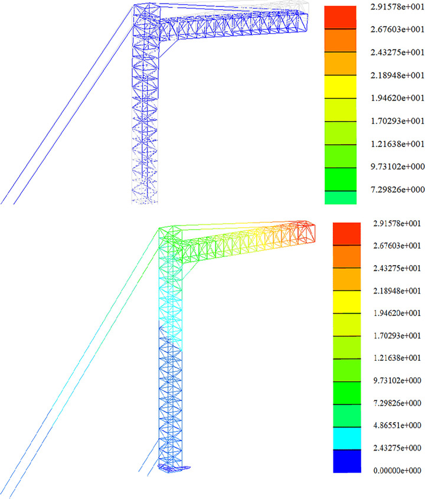
Task: Click 2.43275e+001 in the lower legend
Action: pos(397,268)
